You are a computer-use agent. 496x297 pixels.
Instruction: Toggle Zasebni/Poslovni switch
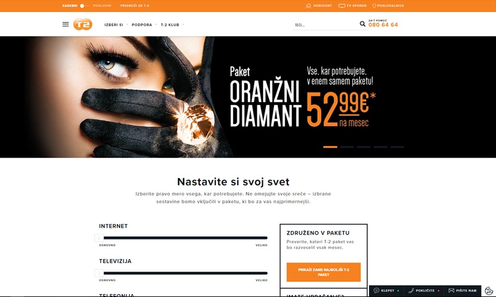(x=85, y=5)
